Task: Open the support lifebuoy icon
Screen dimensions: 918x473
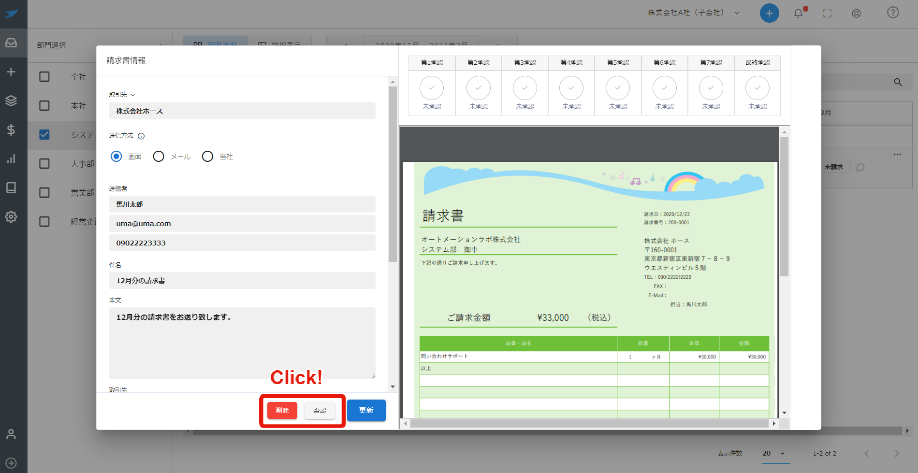Action: (x=857, y=13)
